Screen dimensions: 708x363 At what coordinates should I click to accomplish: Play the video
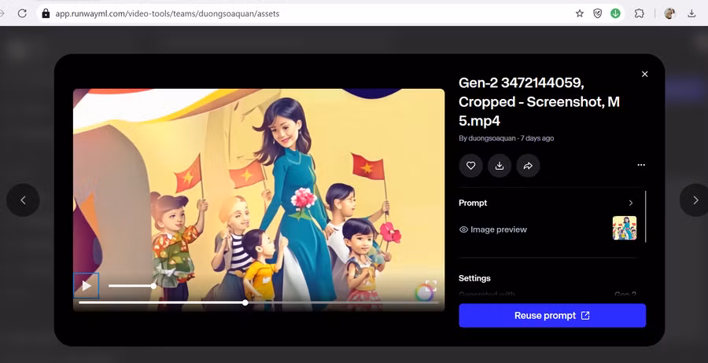pyautogui.click(x=87, y=286)
